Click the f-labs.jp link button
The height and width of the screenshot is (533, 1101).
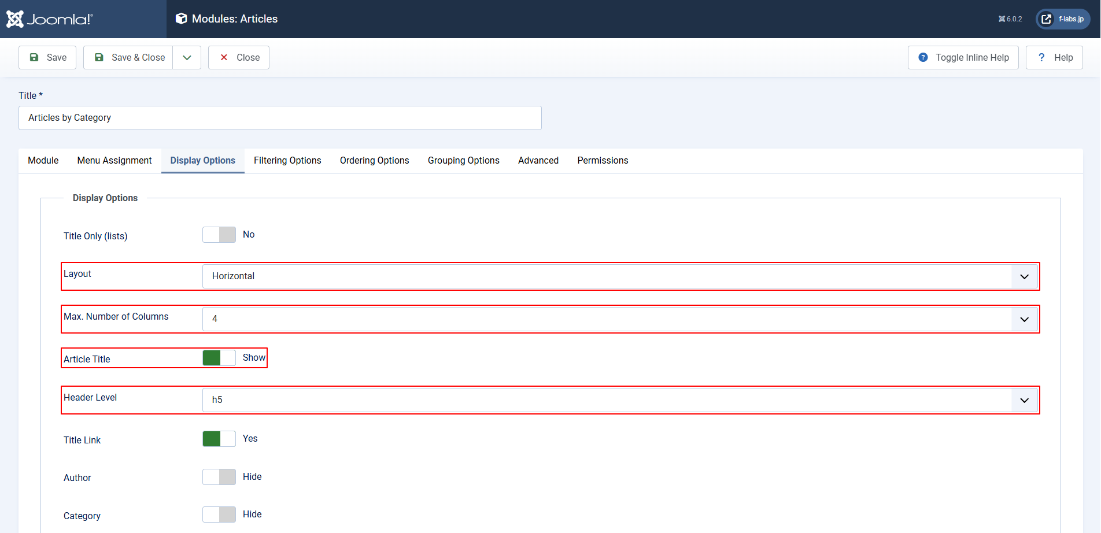[x=1070, y=18]
